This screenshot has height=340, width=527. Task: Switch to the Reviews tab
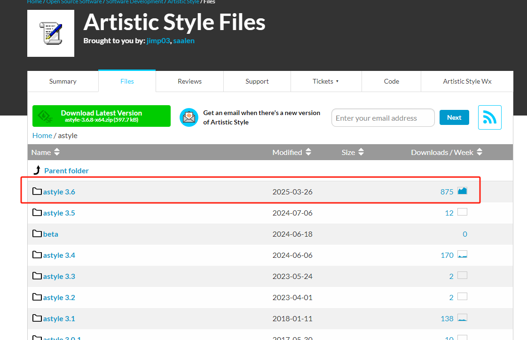click(189, 81)
